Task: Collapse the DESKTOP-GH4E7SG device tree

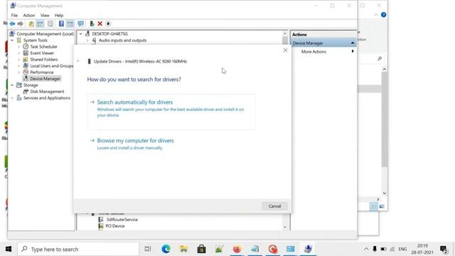Action: (80, 34)
